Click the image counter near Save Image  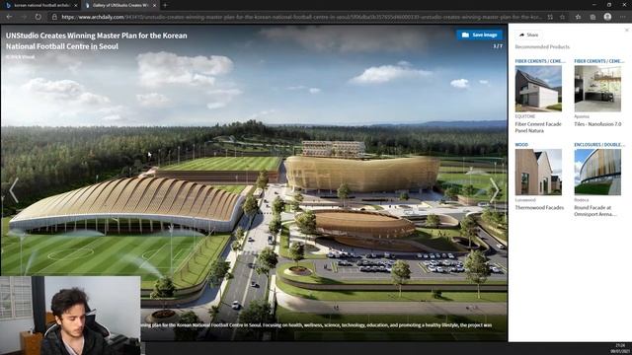pos(498,46)
